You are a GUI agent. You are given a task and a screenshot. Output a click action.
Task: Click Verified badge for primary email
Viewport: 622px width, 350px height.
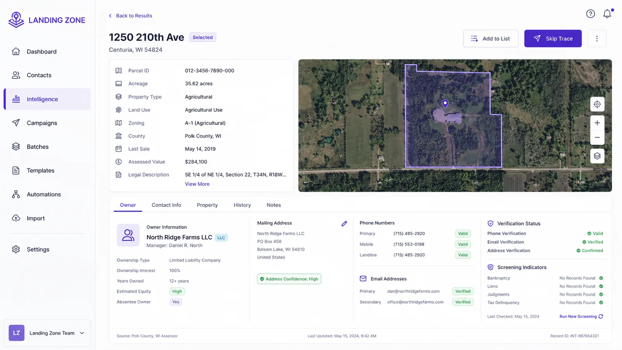(x=463, y=291)
